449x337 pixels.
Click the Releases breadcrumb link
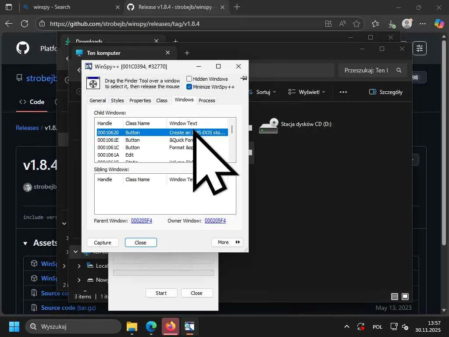[27, 128]
